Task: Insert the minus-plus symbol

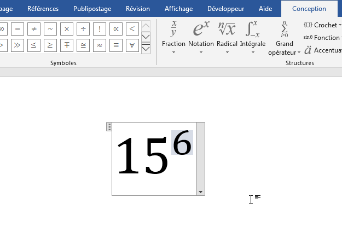Action: [66, 45]
